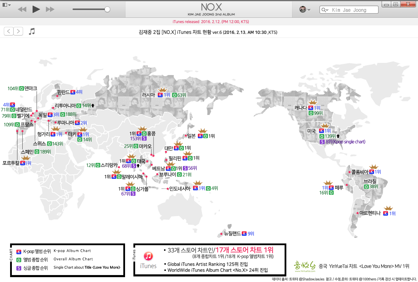The height and width of the screenshot is (282, 418).
Task: Select the 태국 country label
Action: (x=141, y=161)
